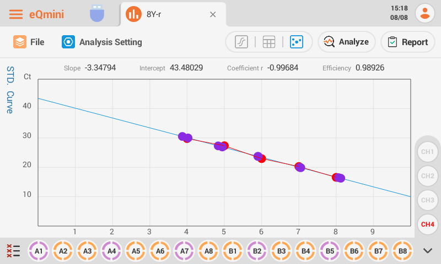Open the user profile icon
The image size is (441, 264).
425,14
